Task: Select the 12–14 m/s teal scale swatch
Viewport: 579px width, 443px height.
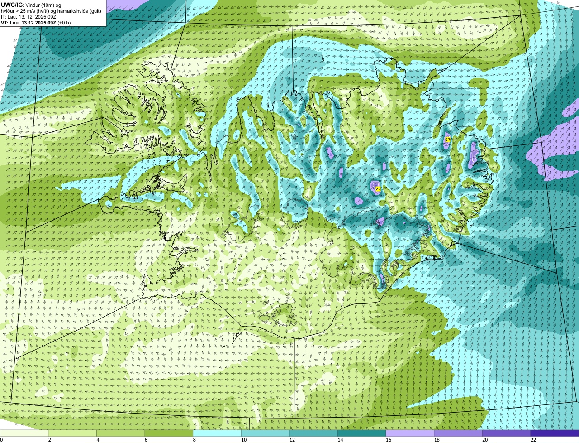Action: point(313,433)
